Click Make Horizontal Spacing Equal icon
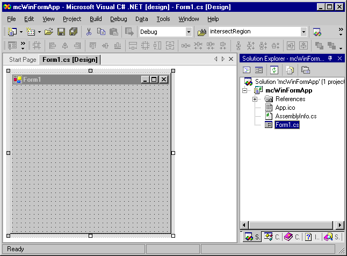The width and height of the screenshot is (347, 256). pyautogui.click(x=186, y=46)
